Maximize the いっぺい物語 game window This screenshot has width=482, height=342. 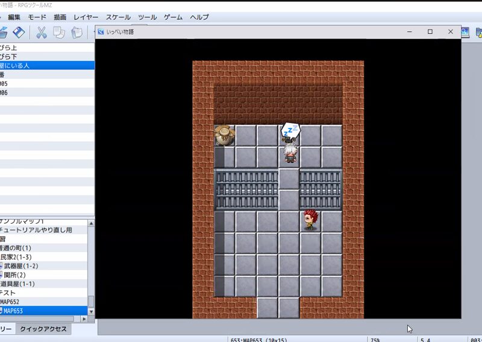click(430, 32)
